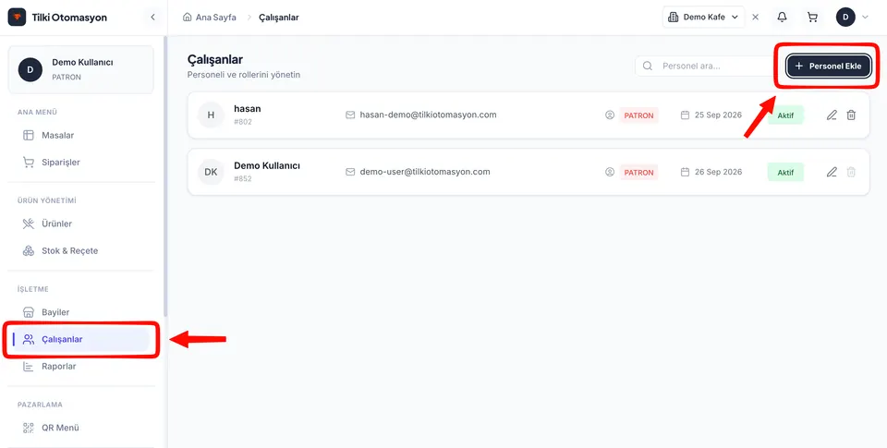Screen dimensions: 887x448
Task: Click the DK avatar circle
Action: (x=211, y=172)
